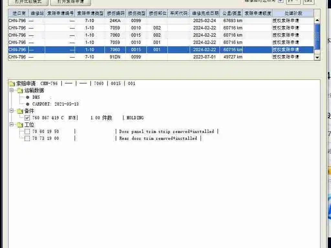Click the table scrollbar down arrow
The height and width of the screenshot is (248, 331).
(317, 57)
